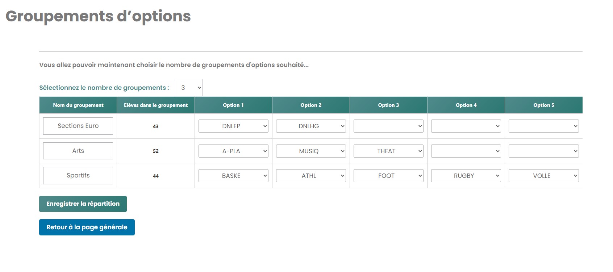Open the ATHL dropdown
613x272 pixels.
pos(310,176)
